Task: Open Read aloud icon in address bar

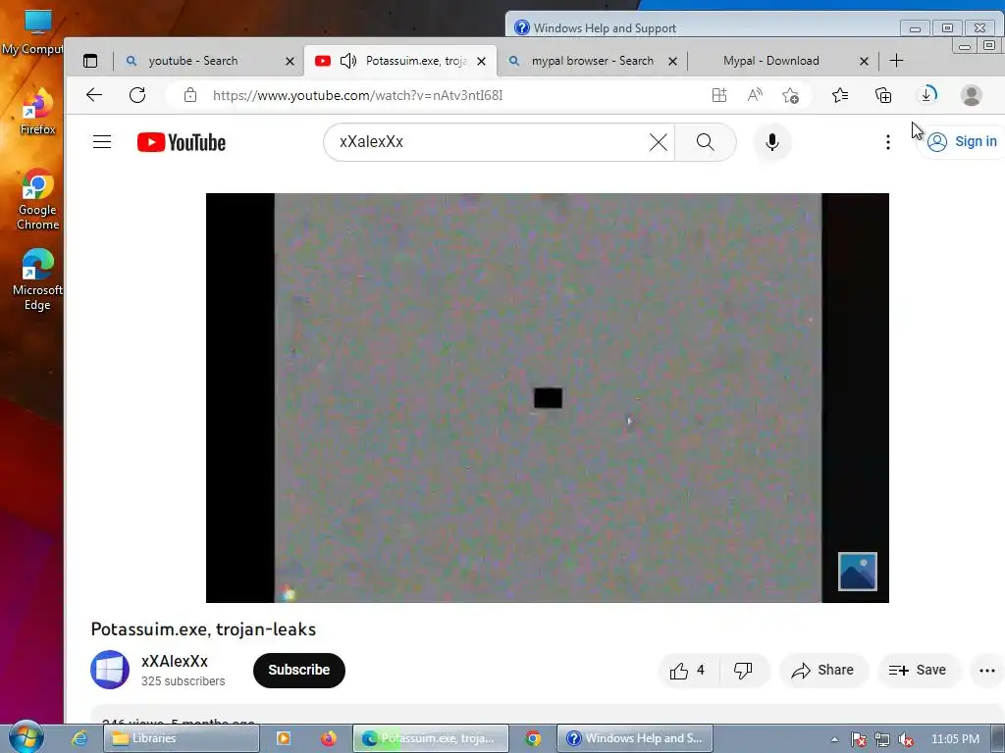Action: coord(755,95)
